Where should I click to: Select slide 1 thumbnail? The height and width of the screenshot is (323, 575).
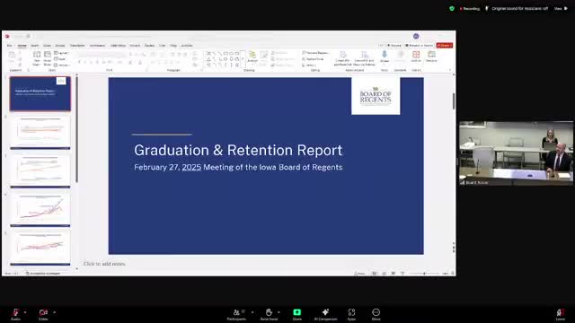pos(40,93)
